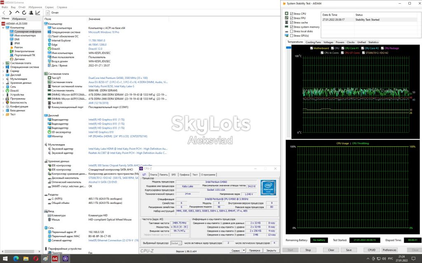Viewport: 422px width, 263px height.
Task: Open the user icon in AIDA64 toolbar
Action: pyautogui.click(x=31, y=13)
